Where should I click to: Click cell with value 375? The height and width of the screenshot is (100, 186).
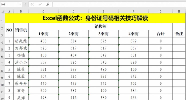coord(103,41)
